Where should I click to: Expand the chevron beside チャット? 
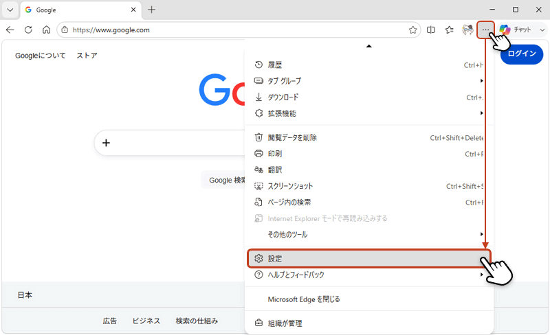[x=542, y=30]
